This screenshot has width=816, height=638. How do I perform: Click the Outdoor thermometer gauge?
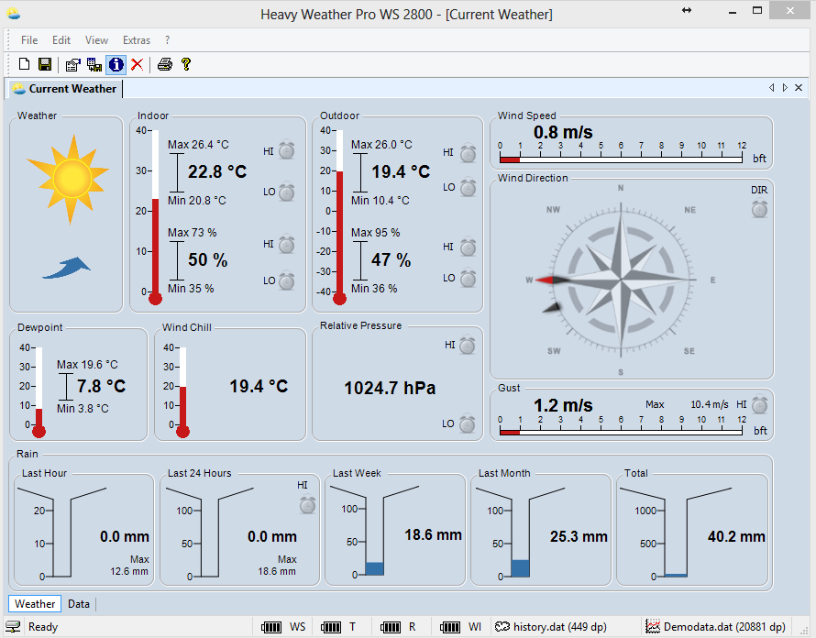click(339, 216)
